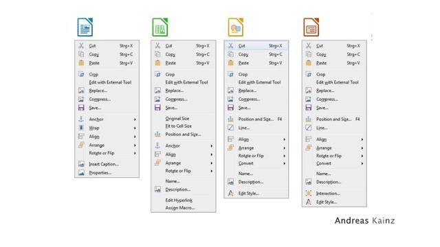Click Strg+X shortcut text in Calc menu

pyautogui.click(x=203, y=46)
